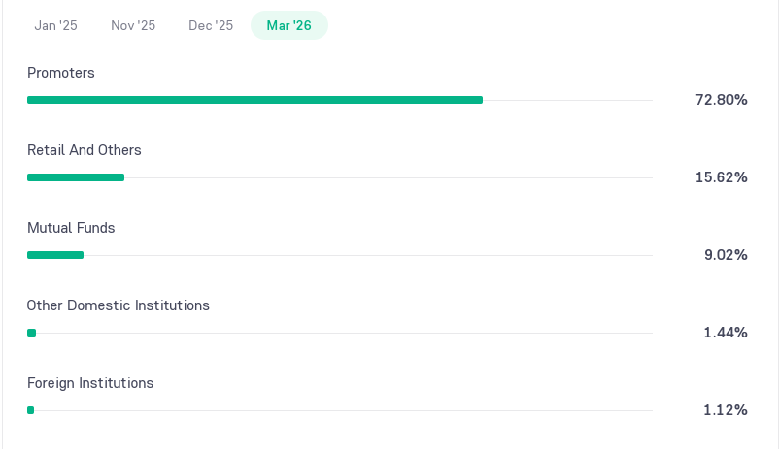Click the Promoters label
The height and width of the screenshot is (449, 780).
tap(60, 73)
